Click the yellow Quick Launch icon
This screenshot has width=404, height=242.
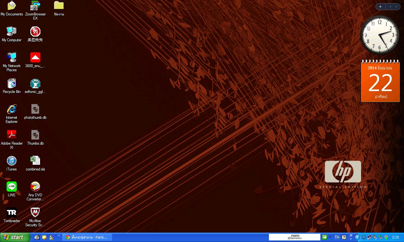[44, 237]
